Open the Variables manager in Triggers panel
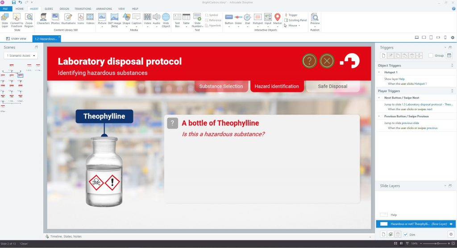Viewport: 457px width, 248px height. click(x=449, y=55)
